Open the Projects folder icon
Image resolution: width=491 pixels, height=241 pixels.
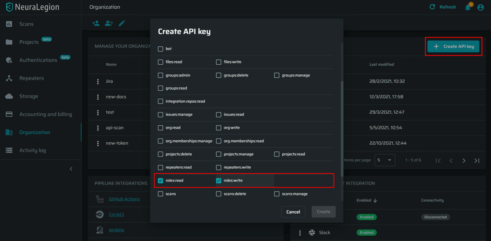coord(9,42)
